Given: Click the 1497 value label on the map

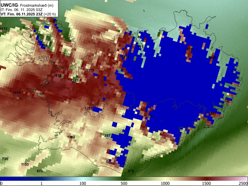Looking at the screenshot, I should click(54, 22).
